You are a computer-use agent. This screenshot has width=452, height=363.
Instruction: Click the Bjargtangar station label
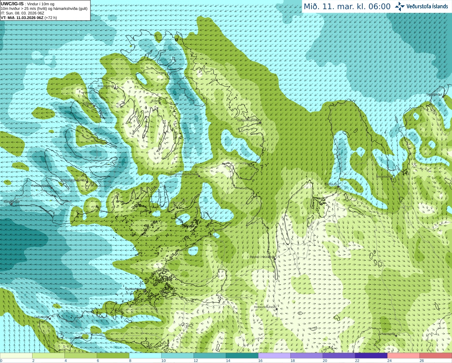coord(12,202)
